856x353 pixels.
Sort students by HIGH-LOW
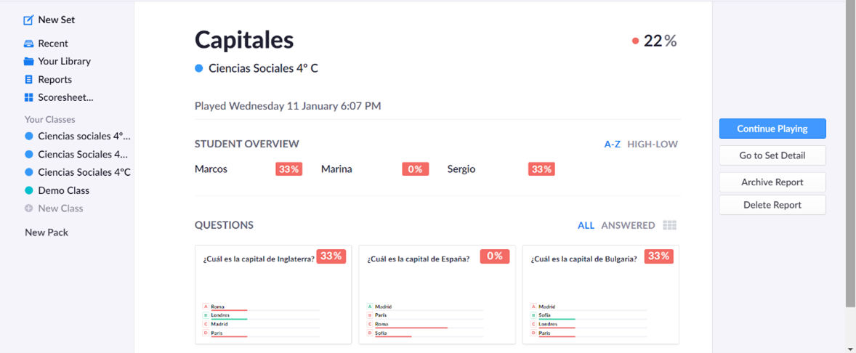point(653,145)
